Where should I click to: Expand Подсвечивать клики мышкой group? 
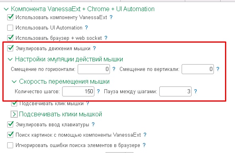(14, 114)
